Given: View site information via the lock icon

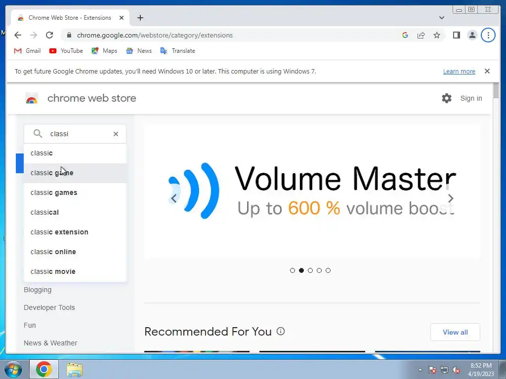Looking at the screenshot, I should [x=69, y=35].
